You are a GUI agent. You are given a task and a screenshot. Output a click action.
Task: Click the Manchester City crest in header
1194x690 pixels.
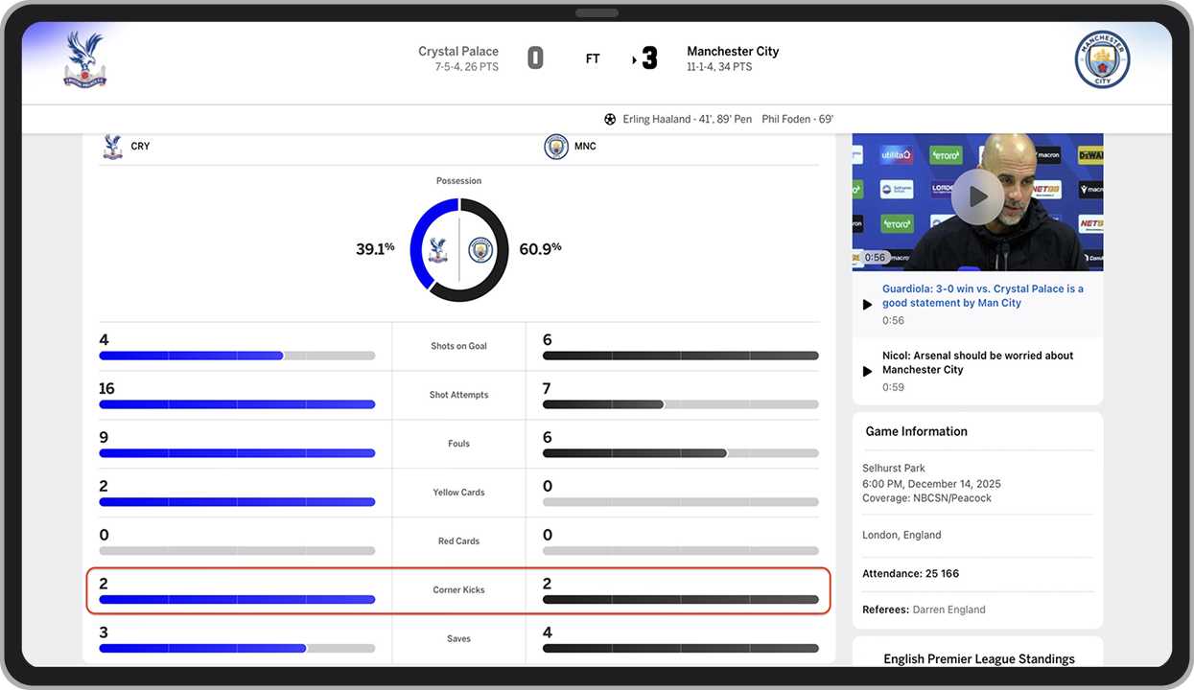click(x=1102, y=60)
